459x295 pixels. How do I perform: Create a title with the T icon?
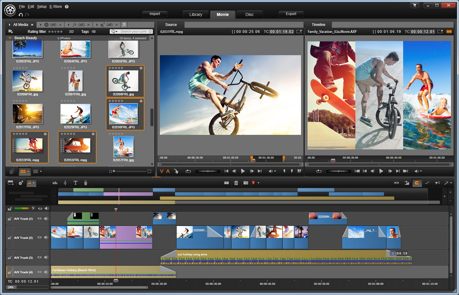pyautogui.click(x=76, y=183)
